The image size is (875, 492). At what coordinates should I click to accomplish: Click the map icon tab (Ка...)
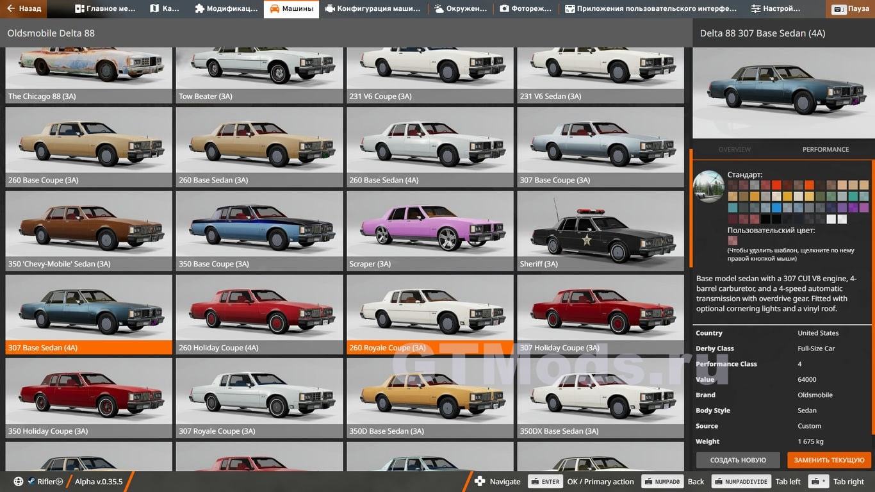(x=165, y=9)
